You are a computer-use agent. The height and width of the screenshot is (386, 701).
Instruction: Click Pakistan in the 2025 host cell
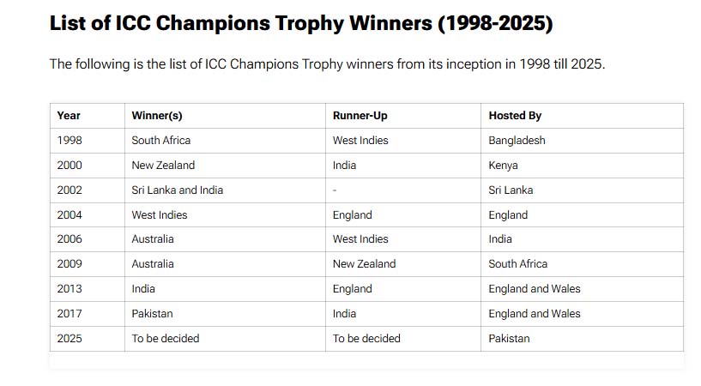pyautogui.click(x=509, y=339)
